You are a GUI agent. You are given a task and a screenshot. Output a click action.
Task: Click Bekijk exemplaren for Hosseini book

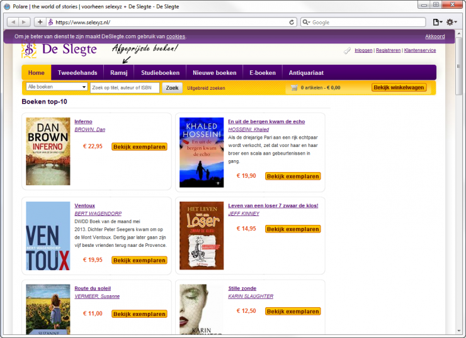pos(293,176)
